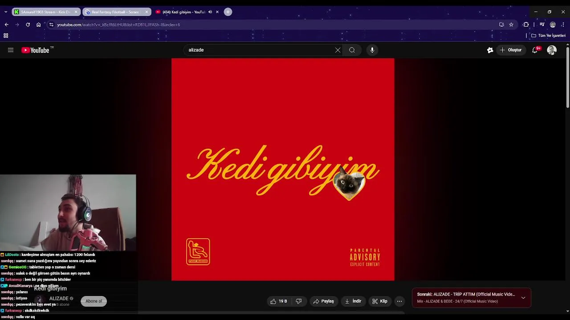Bookmark this page with star icon
Viewport: 570px width, 320px height.
click(511, 24)
